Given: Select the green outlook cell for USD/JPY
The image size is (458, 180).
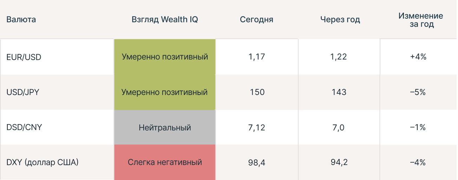Looking at the screenshot, I should [x=165, y=92].
